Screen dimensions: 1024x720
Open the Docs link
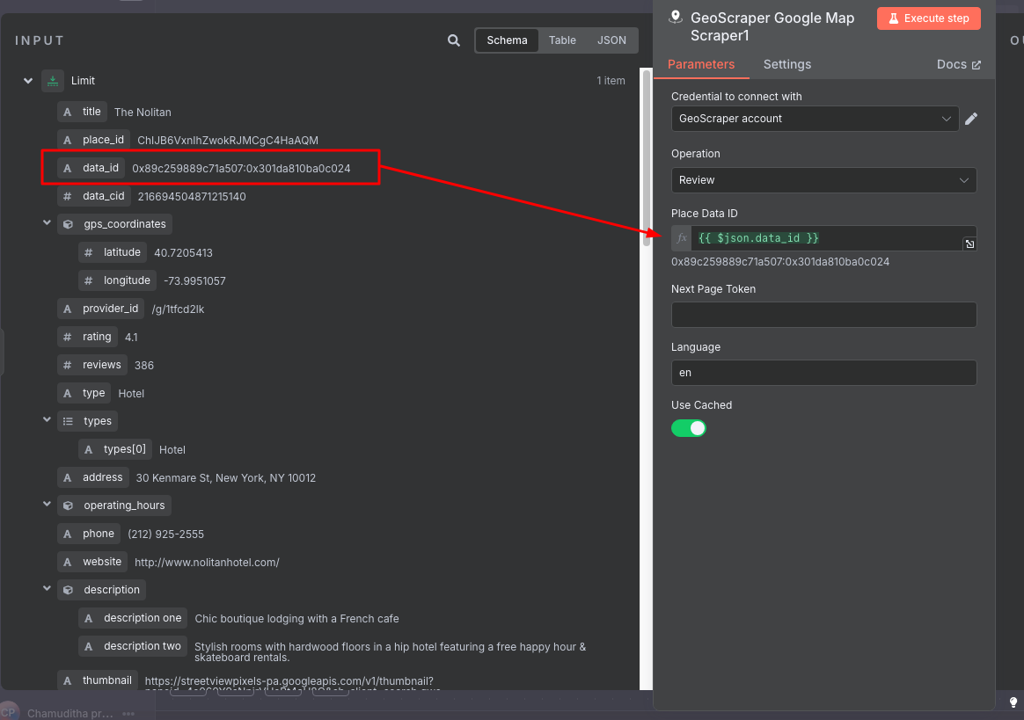(958, 65)
